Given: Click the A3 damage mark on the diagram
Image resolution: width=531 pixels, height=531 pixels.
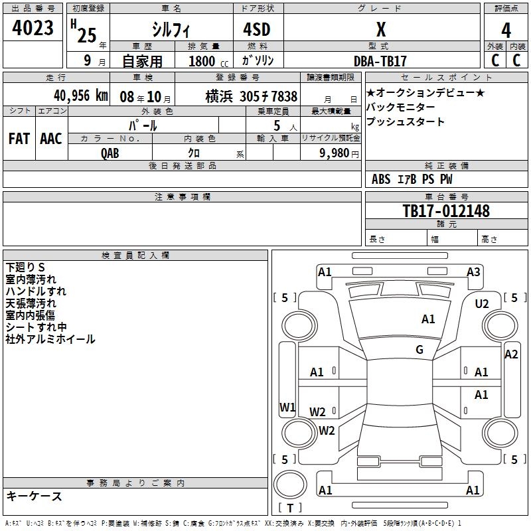Looking at the screenshot, I should pyautogui.click(x=473, y=271).
